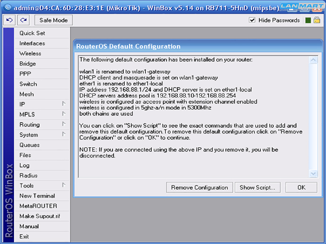Click the line 'both chains are used'
Viewport: 326px width, 244px height.
coord(106,114)
